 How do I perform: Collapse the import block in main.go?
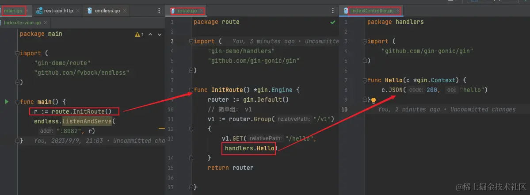pyautogui.click(x=17, y=54)
